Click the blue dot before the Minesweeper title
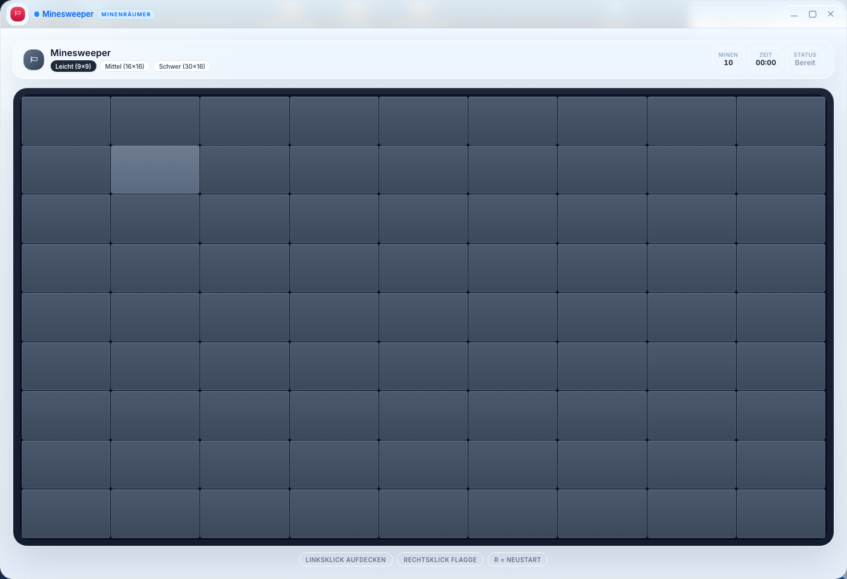Screen dimensions: 847x579 [x=37, y=14]
